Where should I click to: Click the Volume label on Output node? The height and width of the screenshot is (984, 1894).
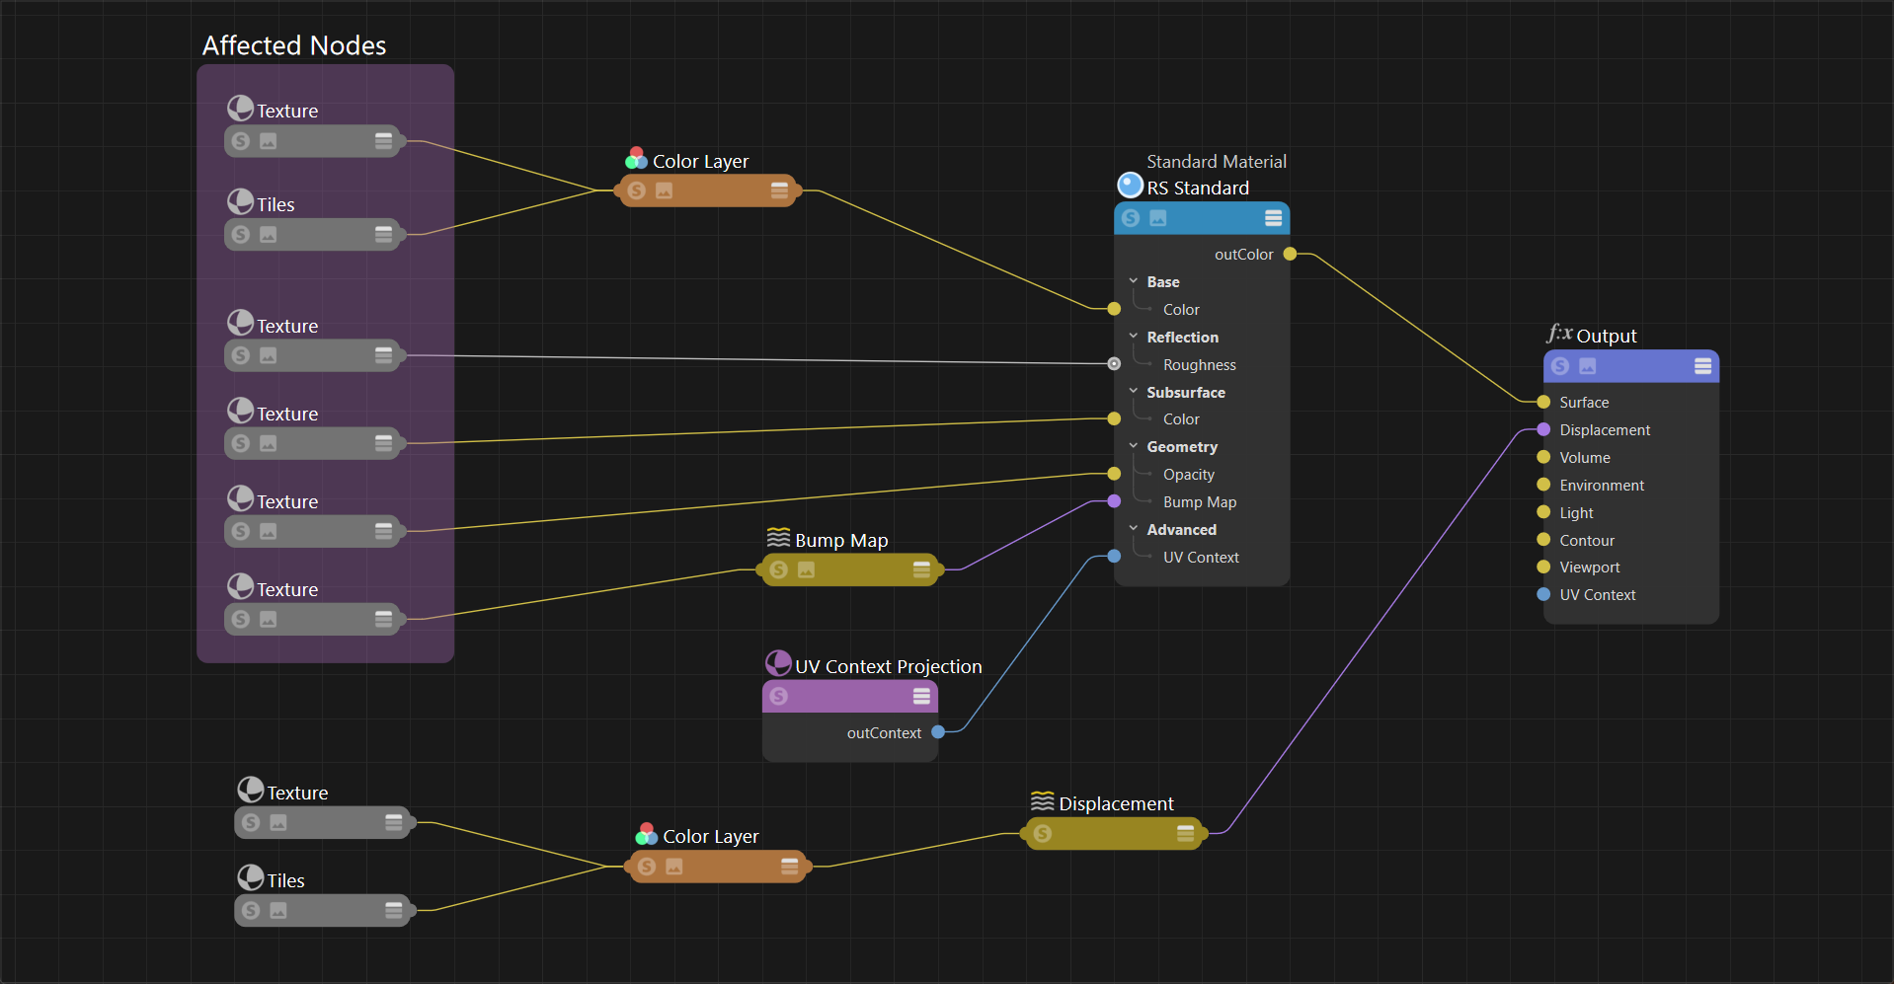coord(1584,458)
